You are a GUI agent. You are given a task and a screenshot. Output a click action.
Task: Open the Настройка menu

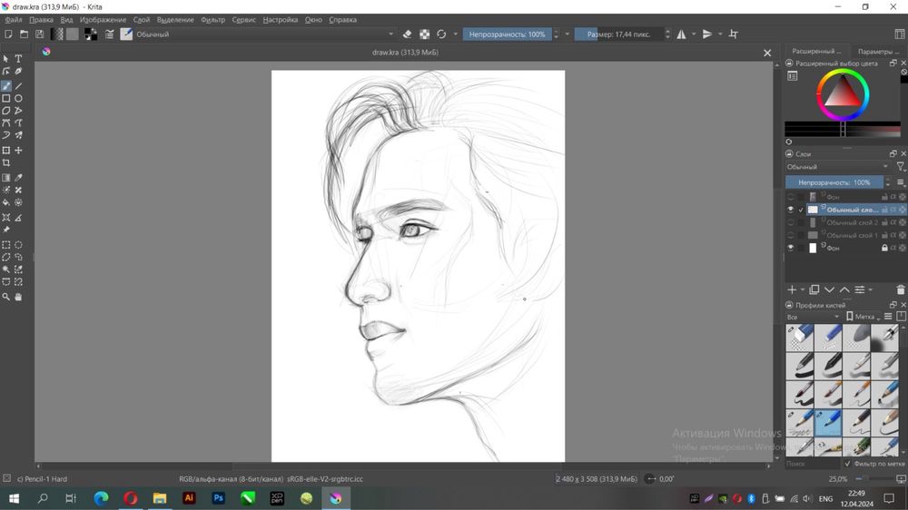pos(281,20)
